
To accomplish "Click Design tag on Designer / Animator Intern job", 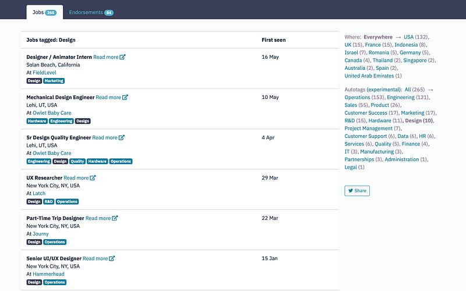I will tap(34, 81).
